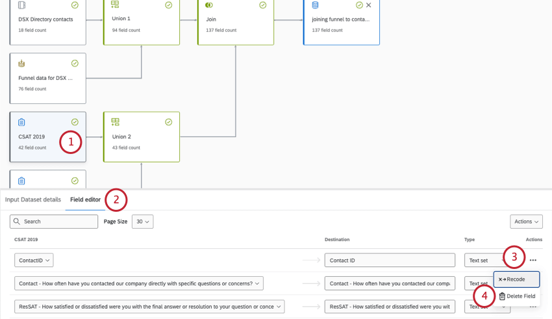Image resolution: width=552 pixels, height=319 pixels.
Task: Edit the Contact ID destination field
Action: click(x=390, y=261)
